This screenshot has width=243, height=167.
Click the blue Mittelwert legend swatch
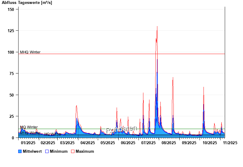click(20, 151)
